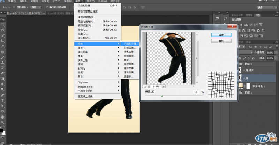Open the Magic Bullet filter submenu
This screenshot has width=279, height=145.
[97, 91]
